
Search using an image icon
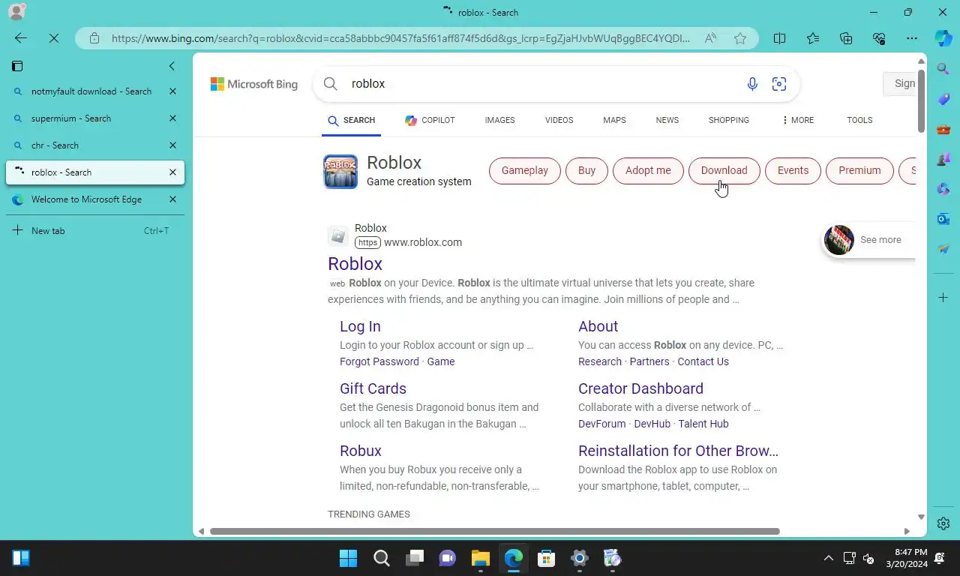(779, 84)
